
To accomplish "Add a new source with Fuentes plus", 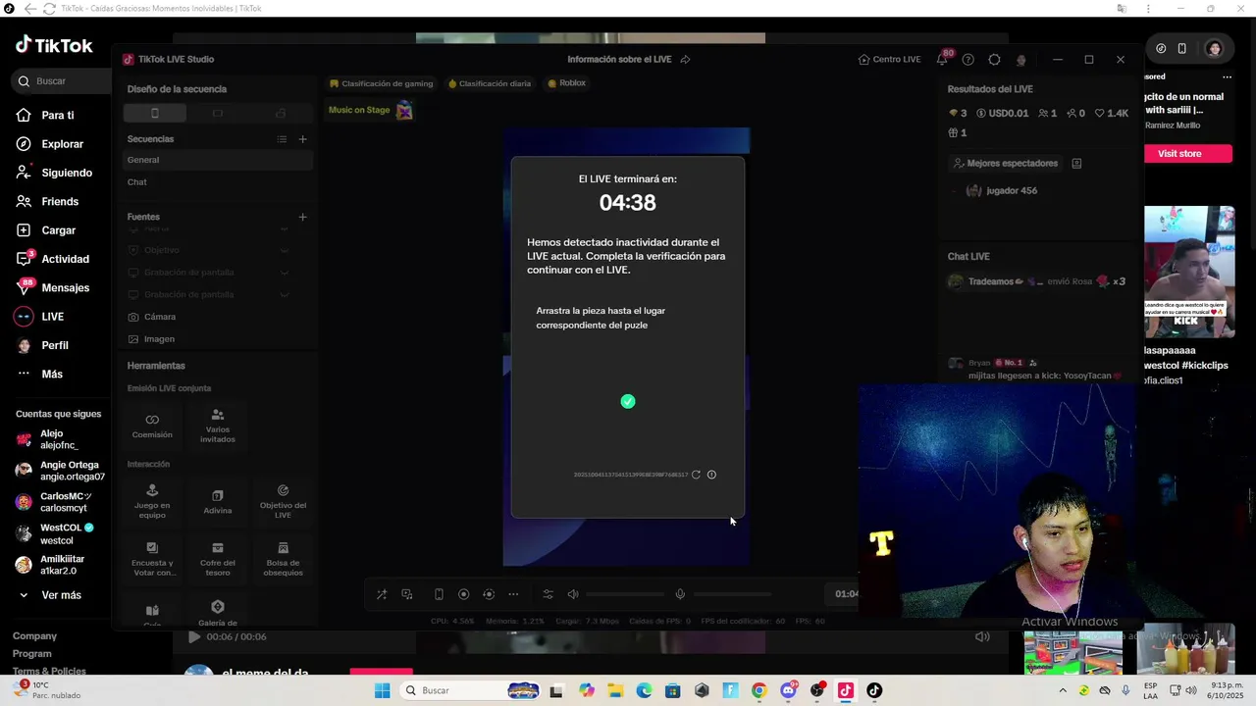I will click(302, 217).
